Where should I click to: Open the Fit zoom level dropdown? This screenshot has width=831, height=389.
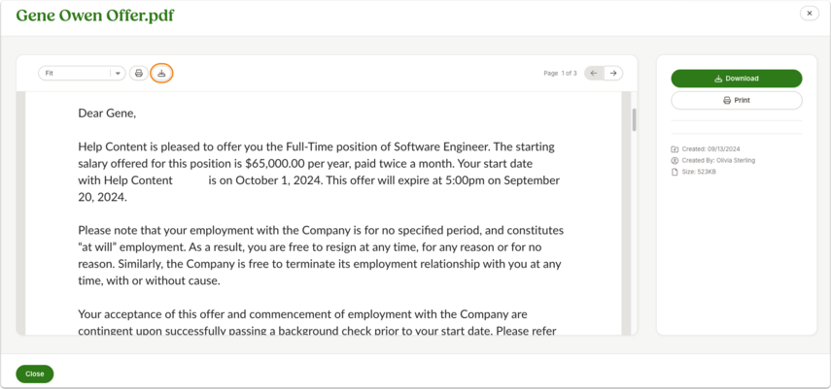click(x=82, y=73)
